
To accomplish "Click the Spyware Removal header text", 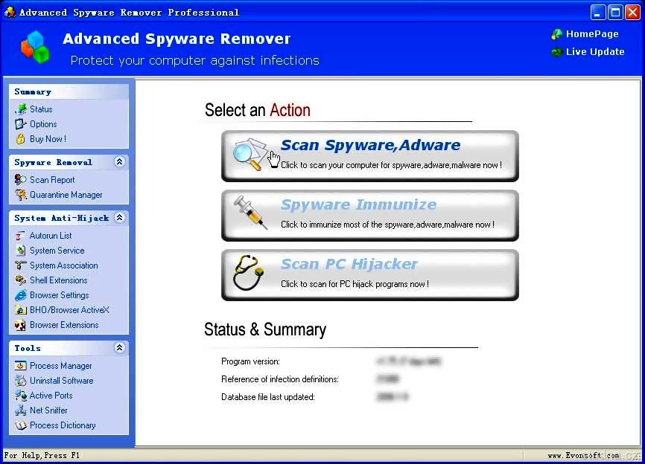I will 53,162.
